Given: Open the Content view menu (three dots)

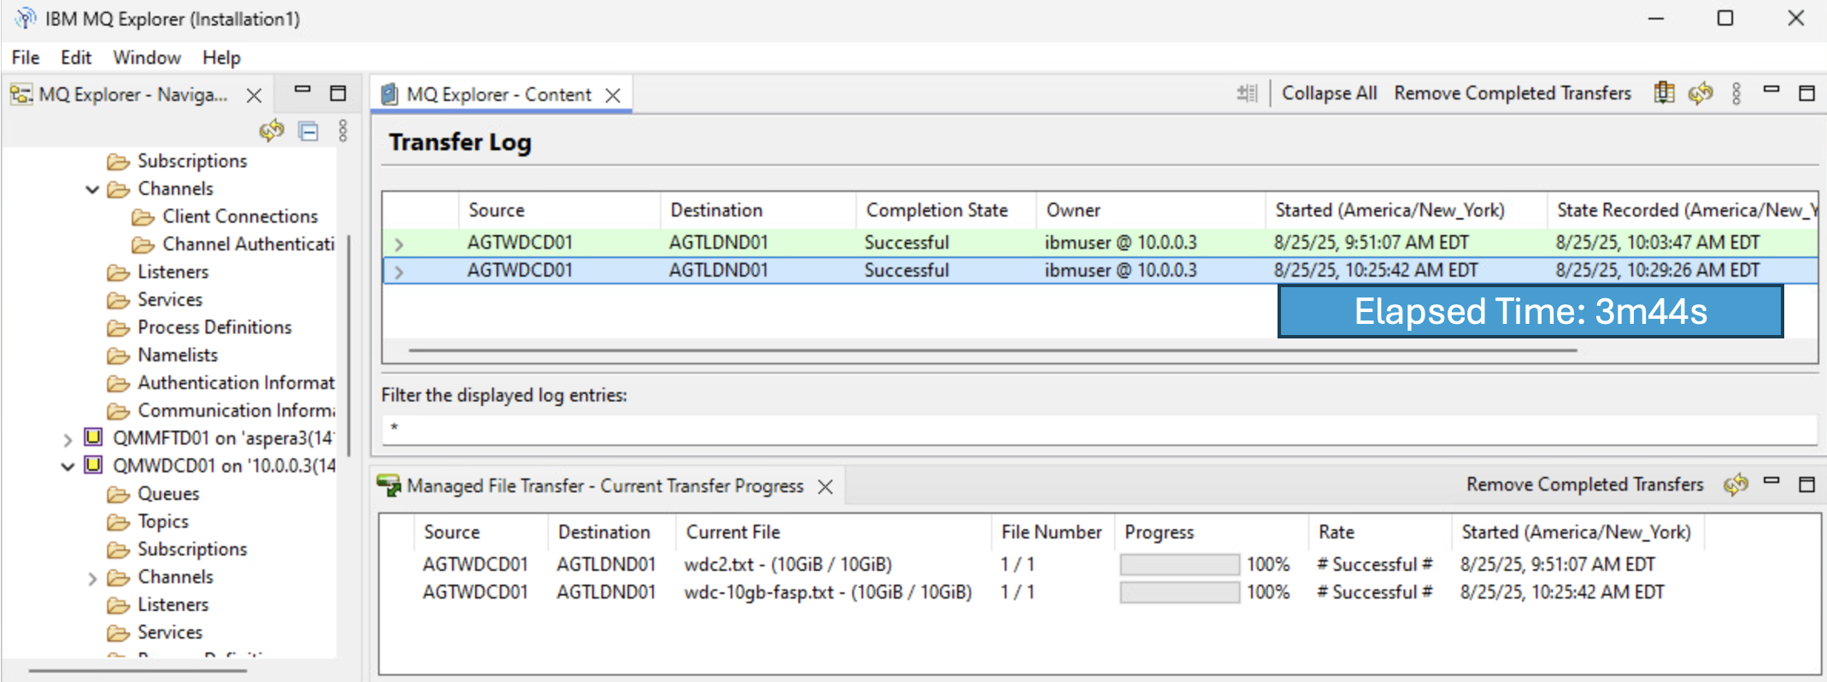Looking at the screenshot, I should [1736, 93].
